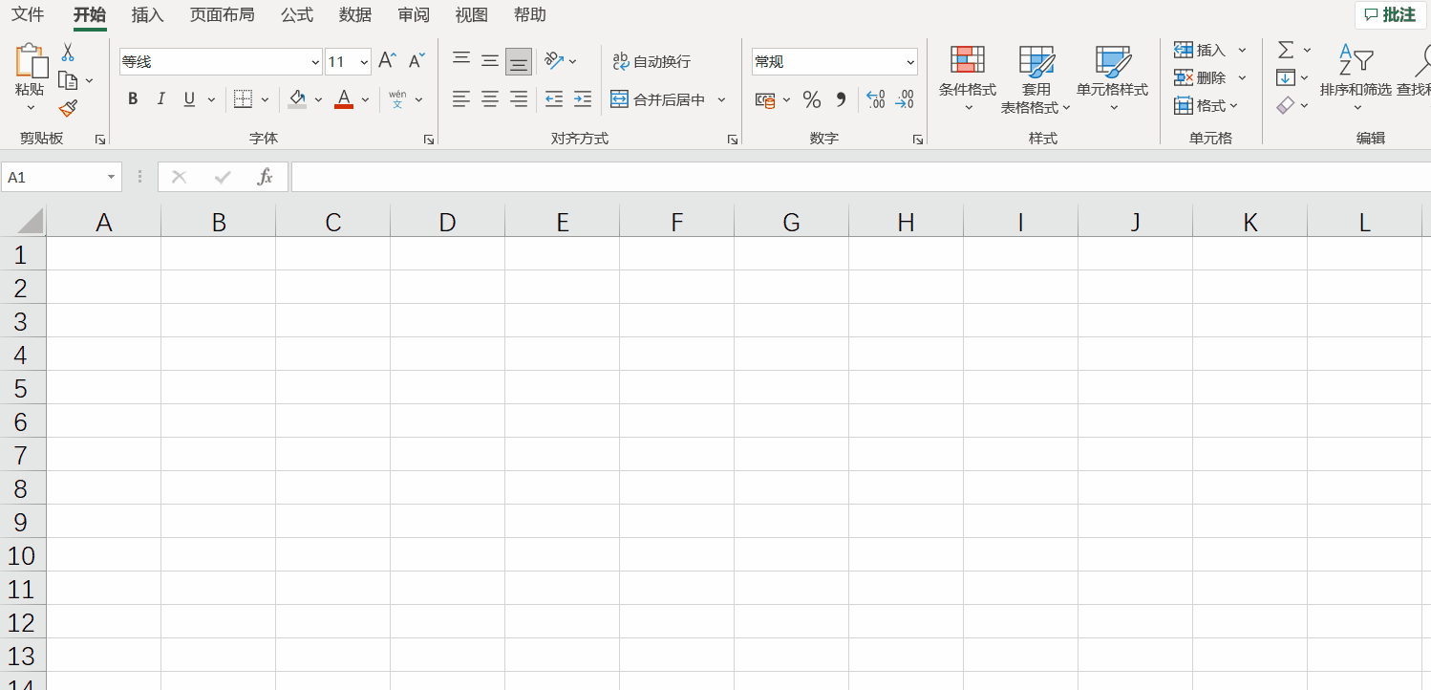Viewport: 1431px width, 690px height.
Task: Open the 公式 ribbon tab
Action: tap(296, 14)
